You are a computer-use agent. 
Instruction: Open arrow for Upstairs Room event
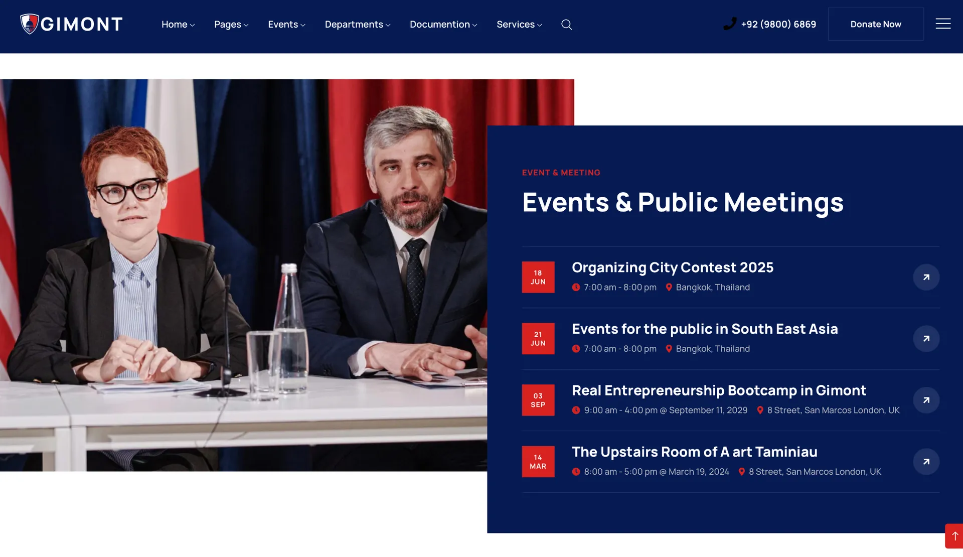(x=926, y=462)
